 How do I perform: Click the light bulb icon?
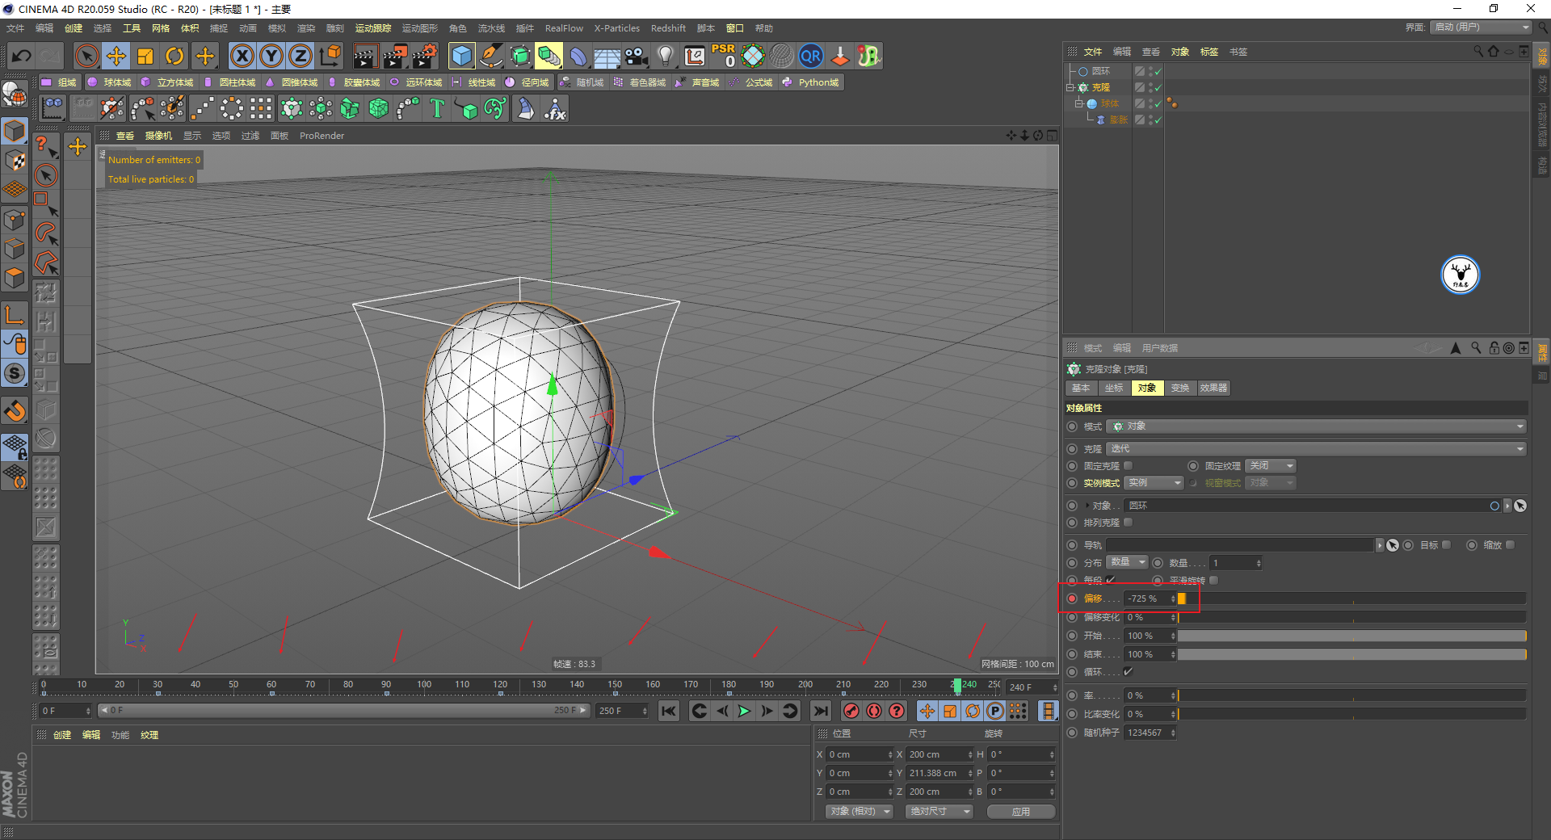[x=665, y=56]
